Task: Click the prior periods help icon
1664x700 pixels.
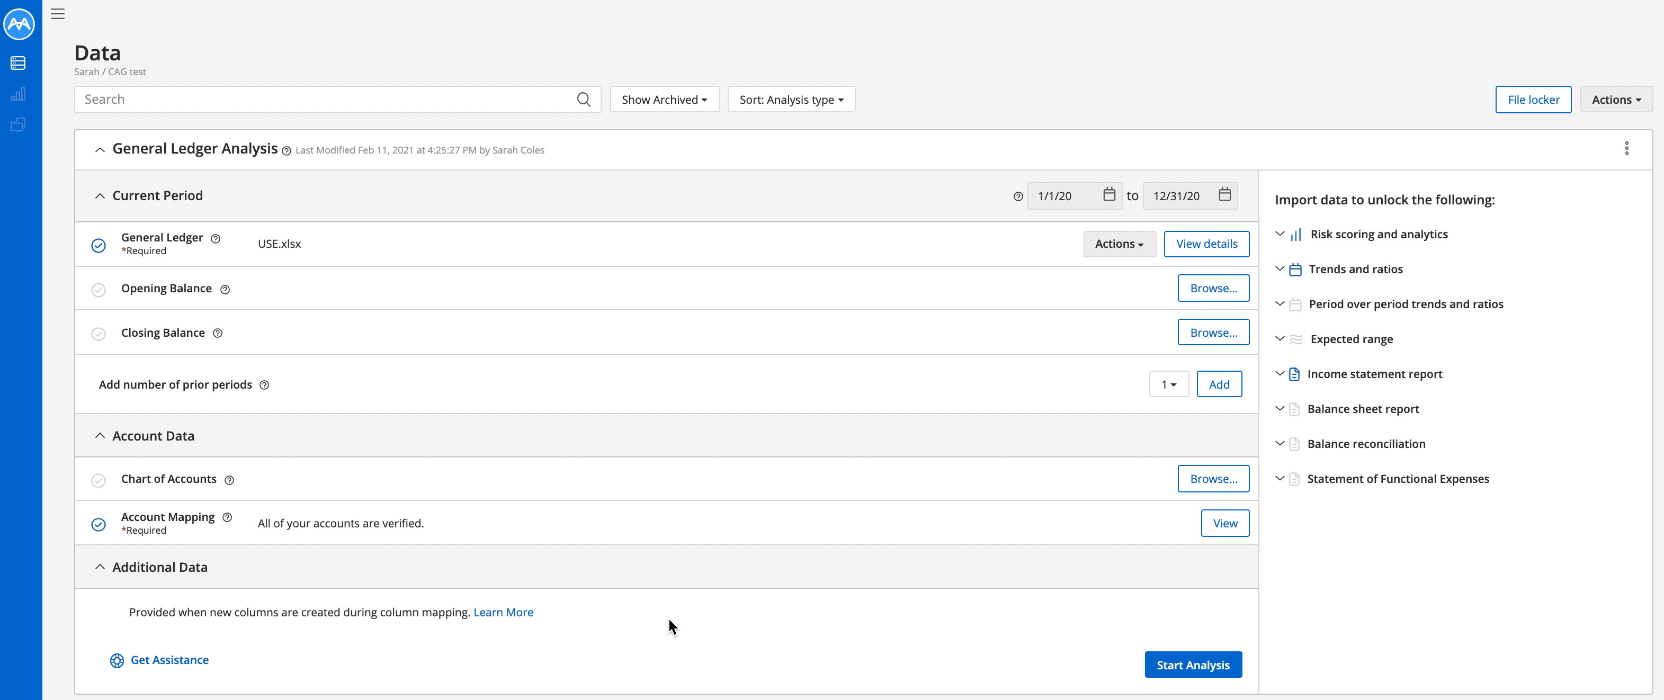Action: tap(264, 385)
